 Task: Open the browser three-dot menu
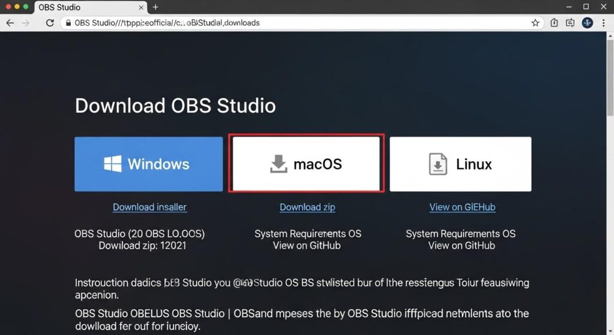point(603,23)
